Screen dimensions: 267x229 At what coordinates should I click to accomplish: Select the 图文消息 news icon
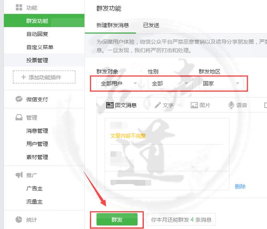[109, 105]
